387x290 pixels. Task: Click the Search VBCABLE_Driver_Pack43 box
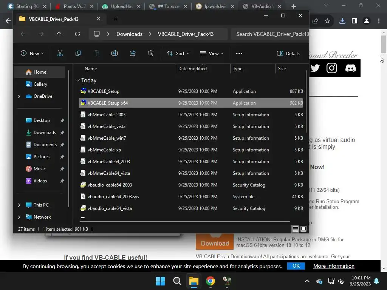pos(270,34)
